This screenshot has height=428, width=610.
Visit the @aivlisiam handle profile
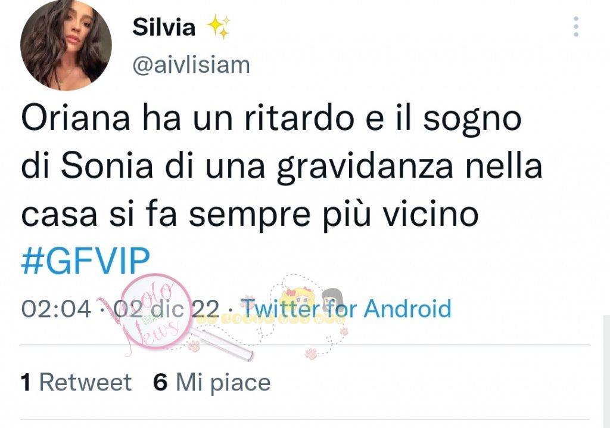tap(191, 64)
